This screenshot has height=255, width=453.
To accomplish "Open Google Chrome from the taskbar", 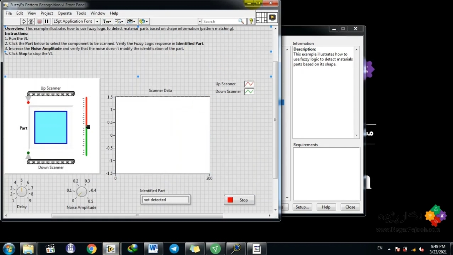I will [x=91, y=249].
